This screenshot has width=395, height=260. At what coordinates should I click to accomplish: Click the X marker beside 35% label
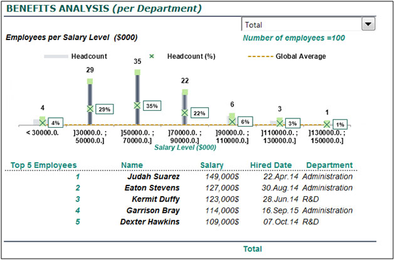coord(137,105)
